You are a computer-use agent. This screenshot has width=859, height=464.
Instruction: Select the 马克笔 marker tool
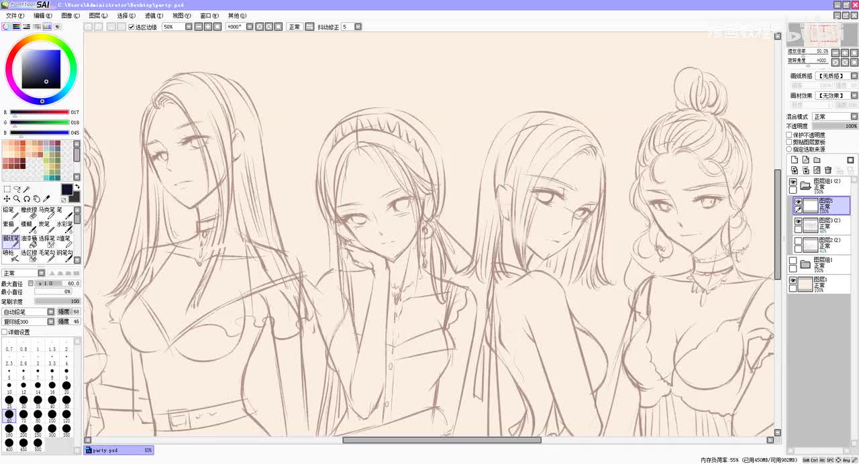(47, 213)
